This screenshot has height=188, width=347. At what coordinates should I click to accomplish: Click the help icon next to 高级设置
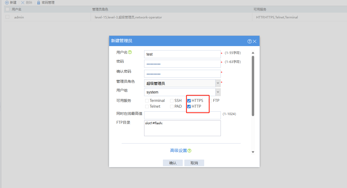pos(189,151)
